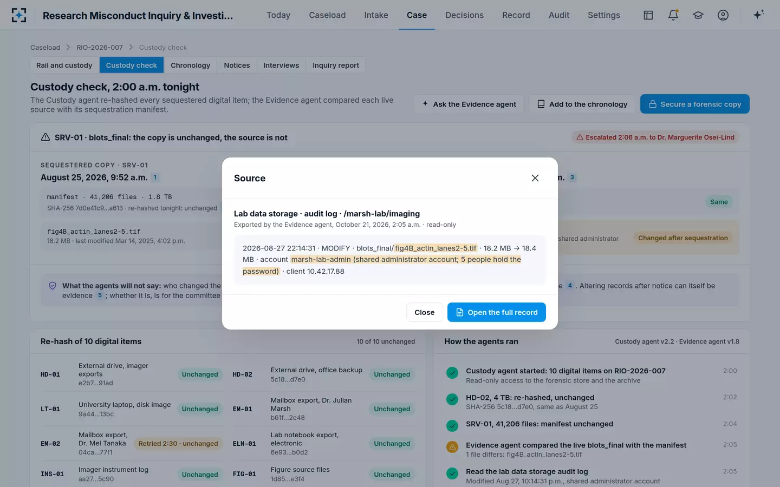Go to the Decisions menu

point(464,15)
